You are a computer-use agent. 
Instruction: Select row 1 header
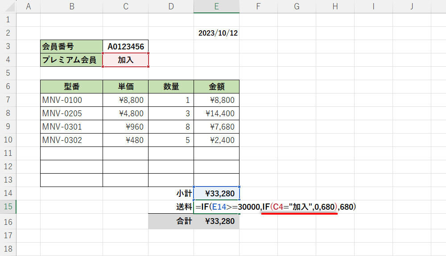coord(8,20)
